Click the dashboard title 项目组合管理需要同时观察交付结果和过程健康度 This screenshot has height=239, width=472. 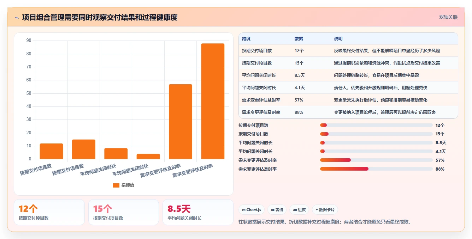pyautogui.click(x=100, y=18)
